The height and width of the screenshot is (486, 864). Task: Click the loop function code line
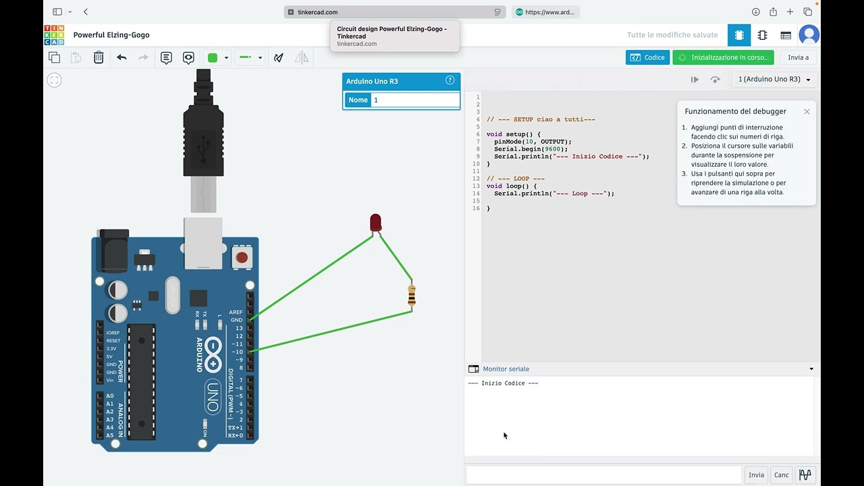[511, 186]
